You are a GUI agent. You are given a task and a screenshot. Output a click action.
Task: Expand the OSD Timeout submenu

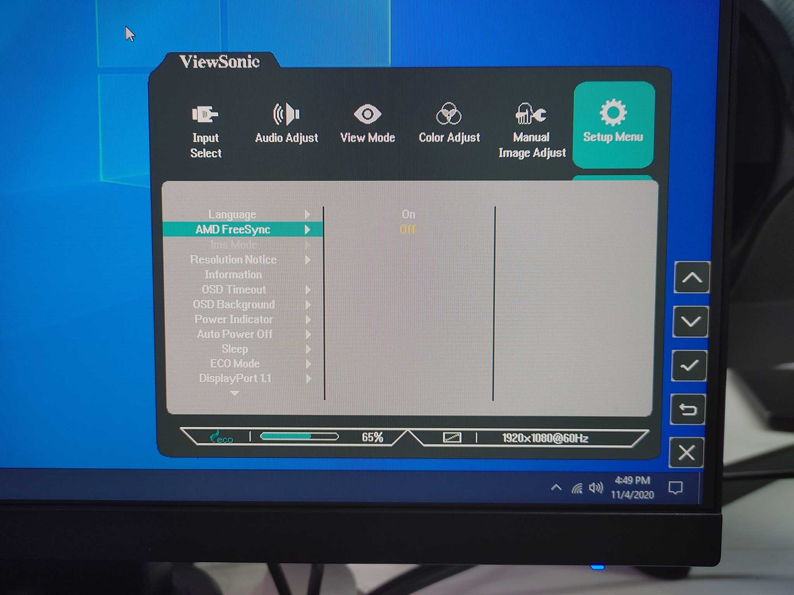(x=308, y=289)
